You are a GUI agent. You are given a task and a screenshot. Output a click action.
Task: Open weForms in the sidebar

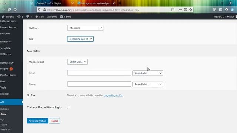click(x=5, y=34)
